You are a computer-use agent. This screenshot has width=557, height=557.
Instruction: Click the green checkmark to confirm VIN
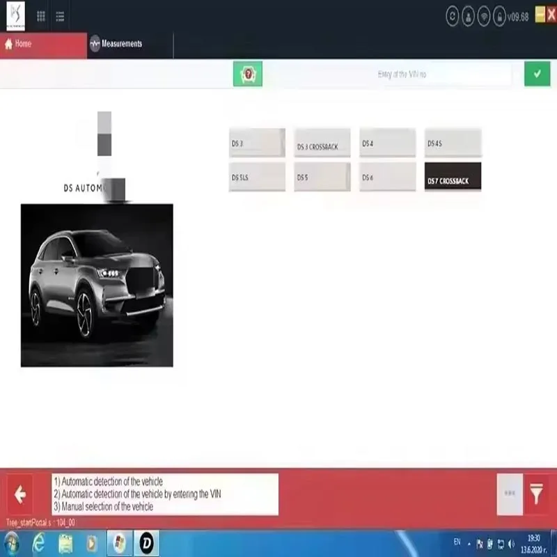tap(536, 74)
